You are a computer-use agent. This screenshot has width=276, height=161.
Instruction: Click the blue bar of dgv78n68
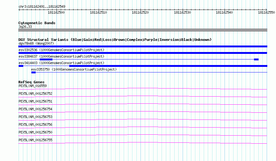(x=143, y=46)
